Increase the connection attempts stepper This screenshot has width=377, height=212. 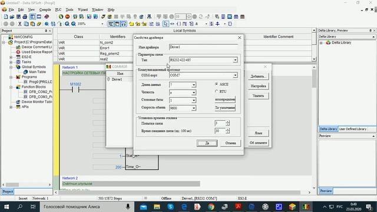(x=228, y=122)
